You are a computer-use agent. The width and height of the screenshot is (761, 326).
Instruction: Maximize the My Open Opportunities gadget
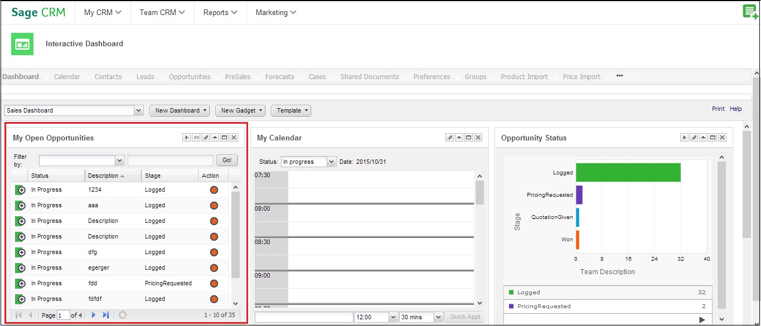[224, 138]
